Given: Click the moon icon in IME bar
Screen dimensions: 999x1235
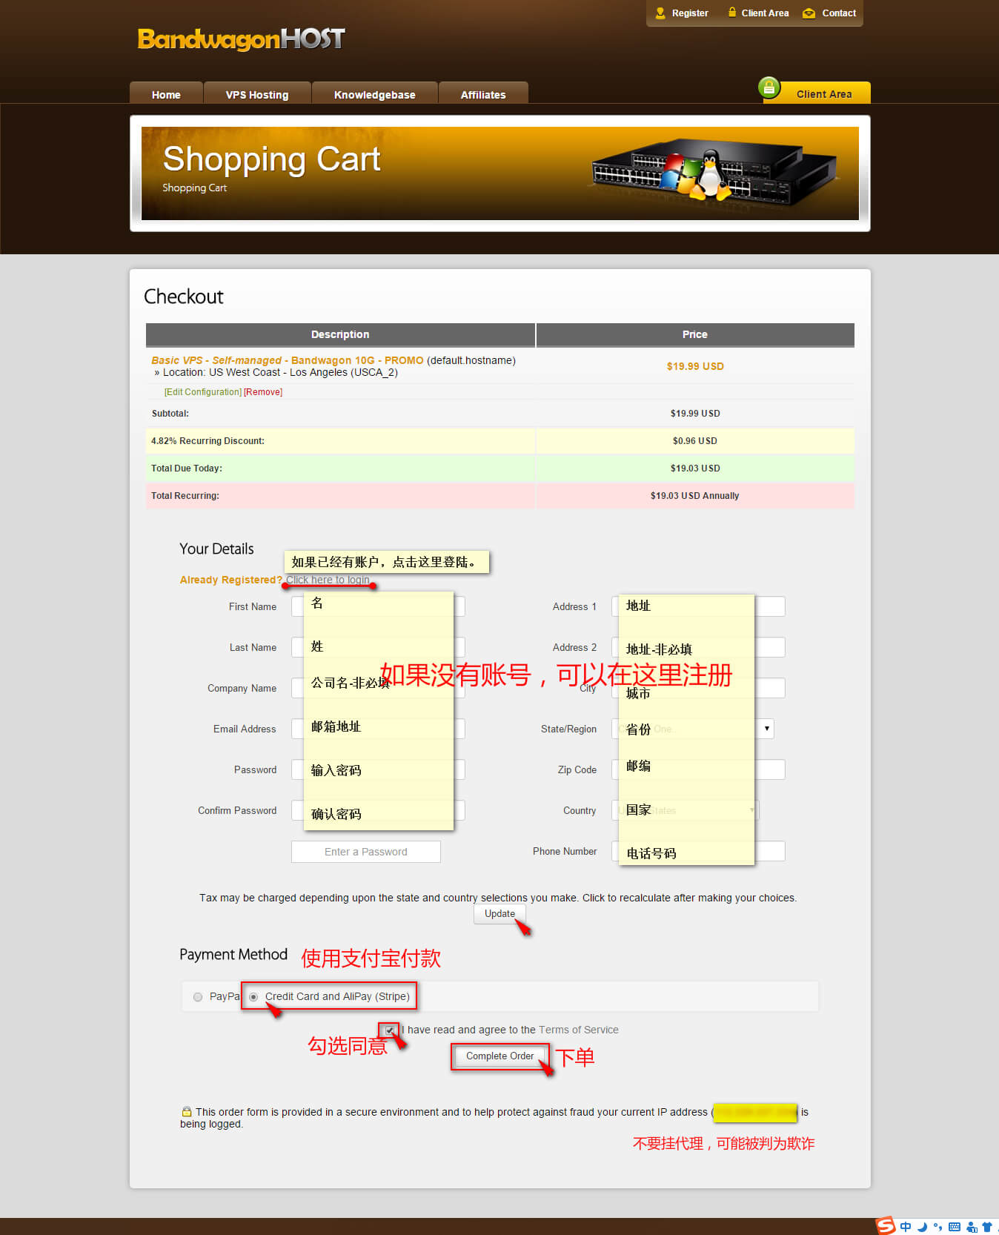Looking at the screenshot, I should (922, 1227).
